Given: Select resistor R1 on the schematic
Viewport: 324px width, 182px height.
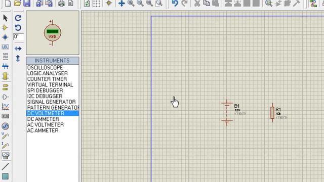Looking at the screenshot, I should [272, 113].
